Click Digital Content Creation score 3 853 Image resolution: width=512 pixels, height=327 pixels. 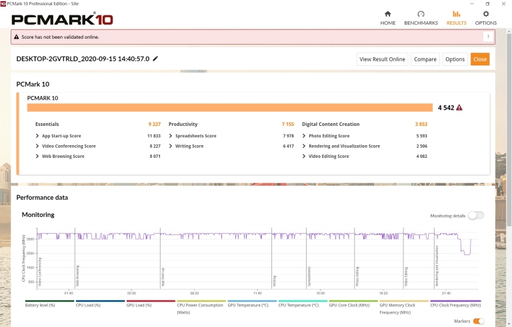[x=421, y=124]
